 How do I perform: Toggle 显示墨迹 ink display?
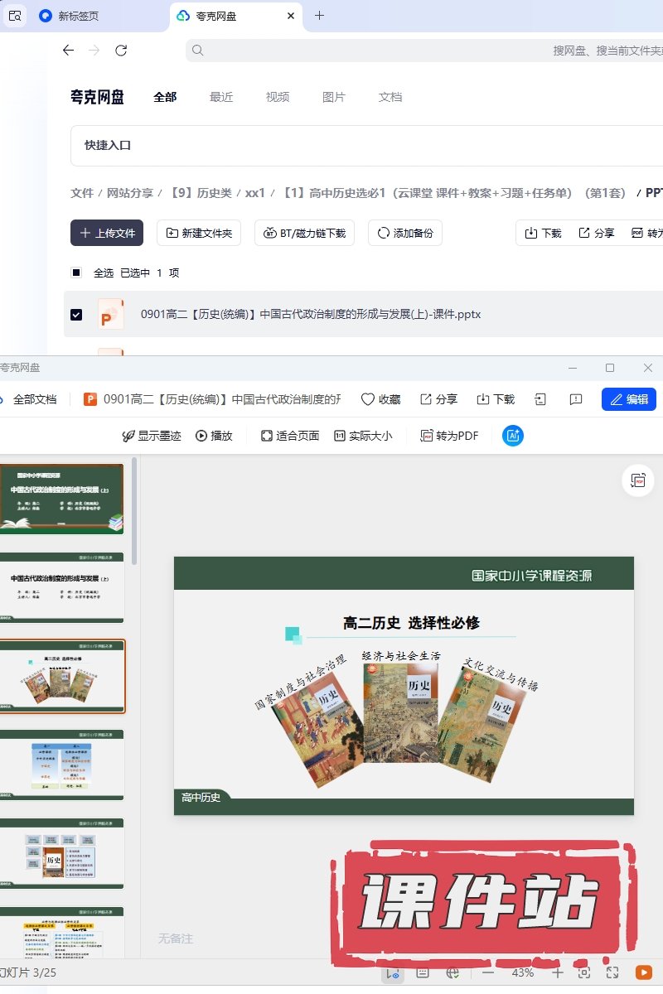[x=152, y=436]
